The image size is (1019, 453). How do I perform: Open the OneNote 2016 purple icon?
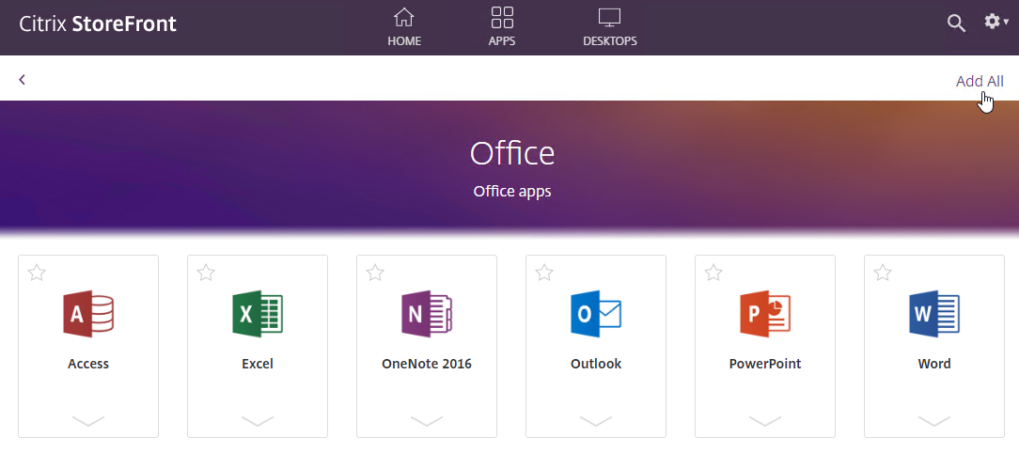click(x=427, y=314)
